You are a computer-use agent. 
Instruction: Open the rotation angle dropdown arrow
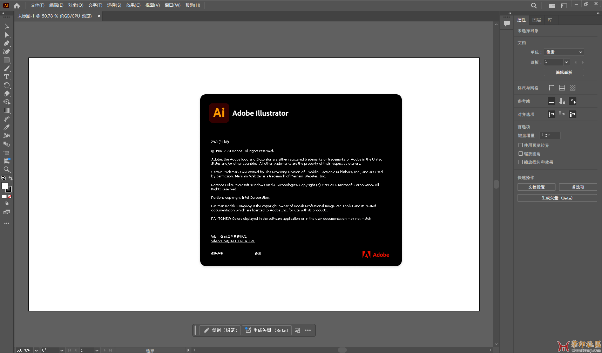coord(62,350)
